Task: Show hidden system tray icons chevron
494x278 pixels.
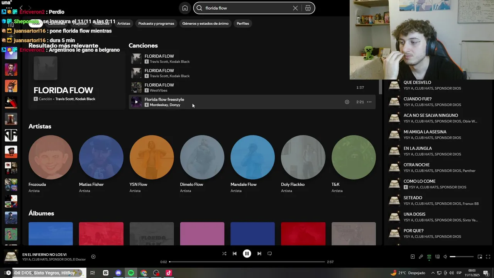Action: coord(433,273)
